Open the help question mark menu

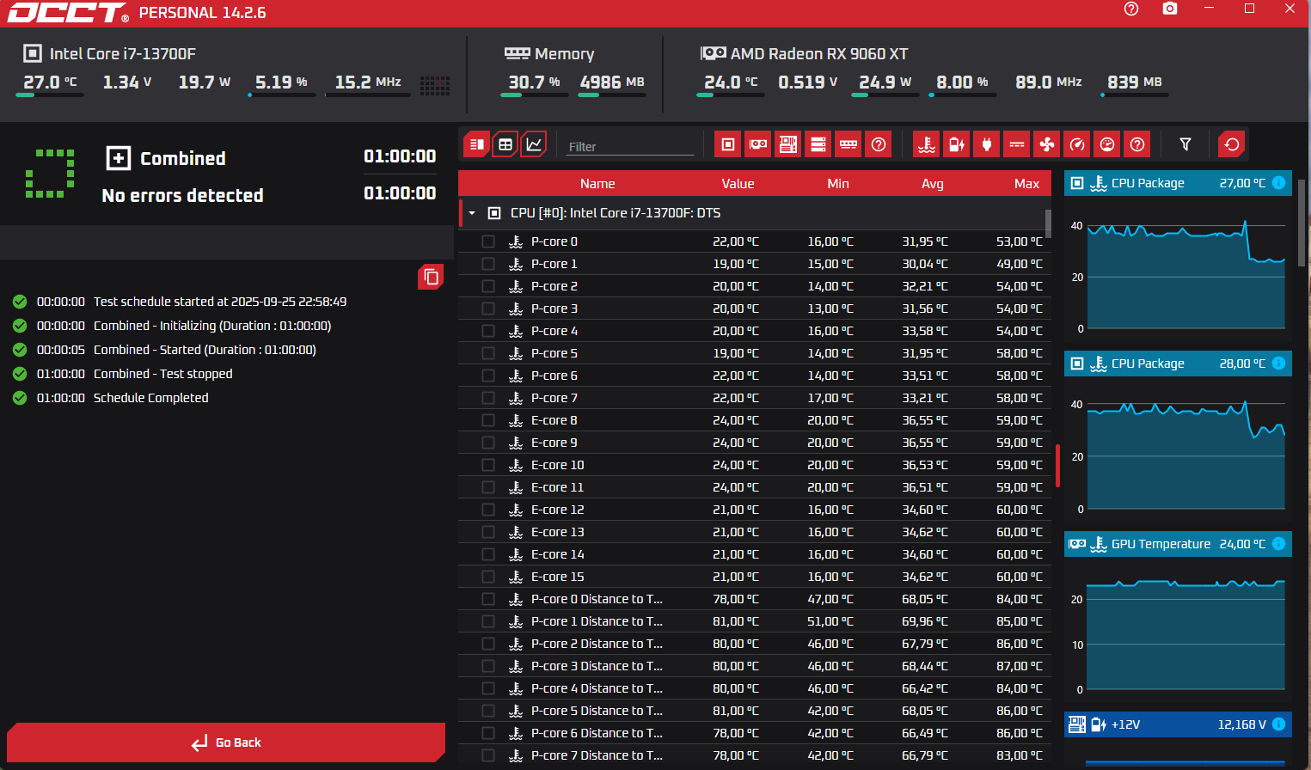click(x=1131, y=9)
